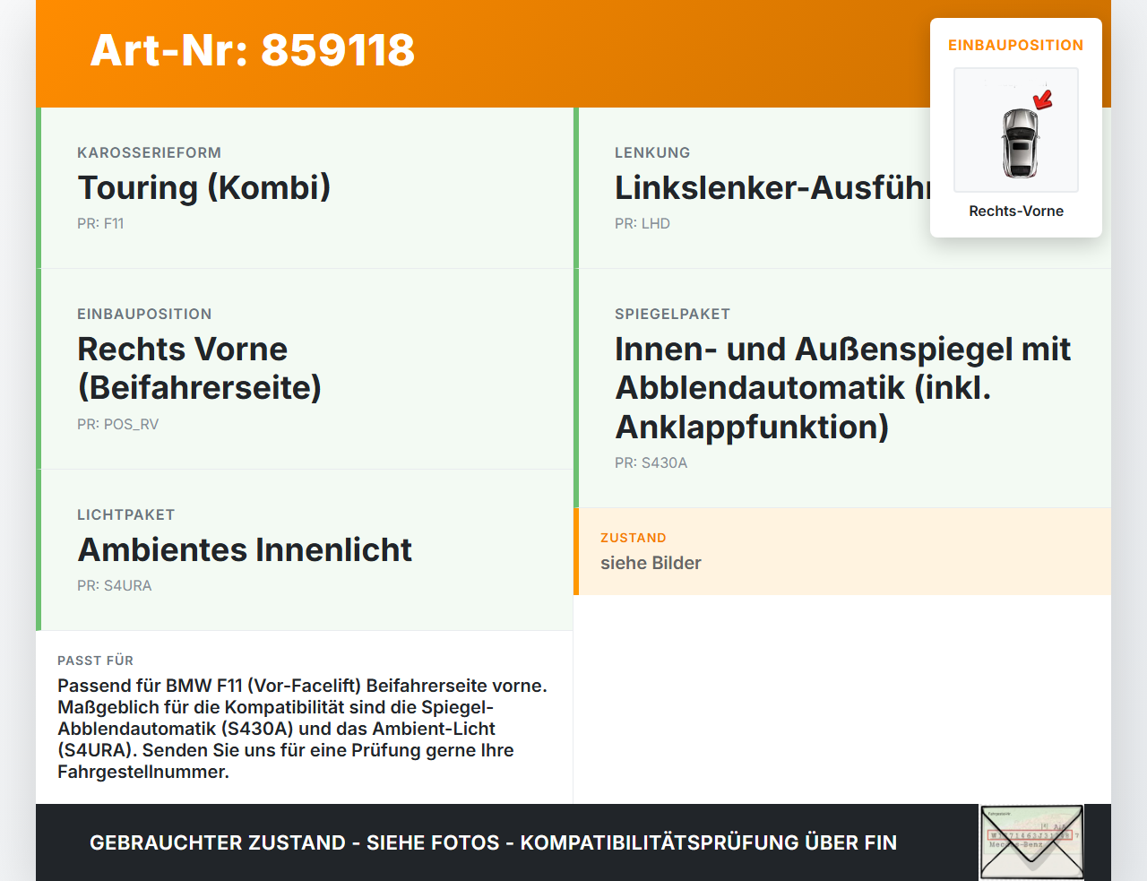The image size is (1147, 881).
Task: Click the PR: S4URA code
Action: [x=114, y=585]
